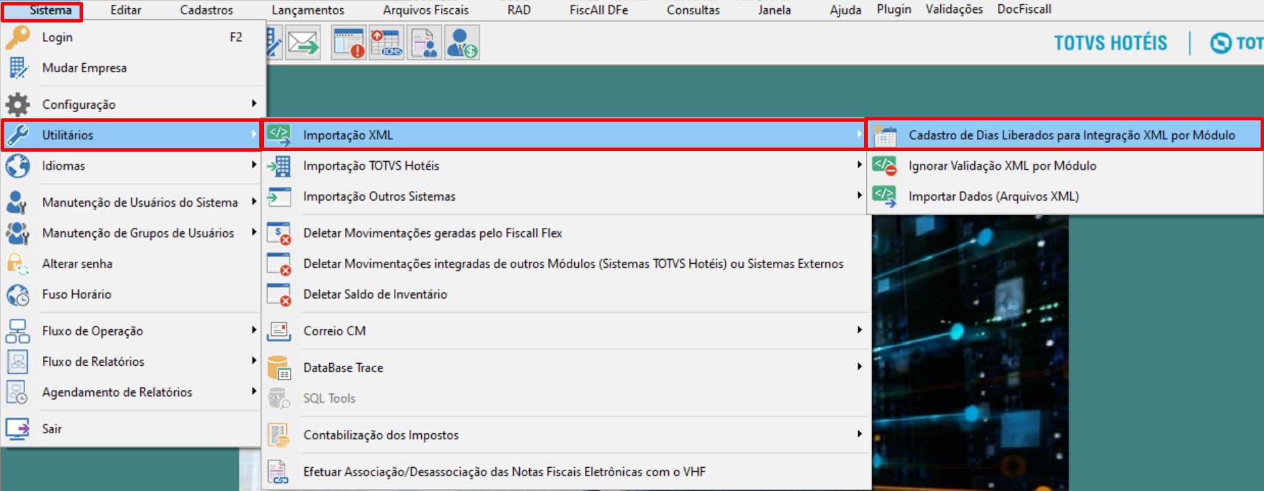1264x491 pixels.
Task: Click the Manutenção de Usuários do Sistema icon
Action: pyautogui.click(x=18, y=203)
